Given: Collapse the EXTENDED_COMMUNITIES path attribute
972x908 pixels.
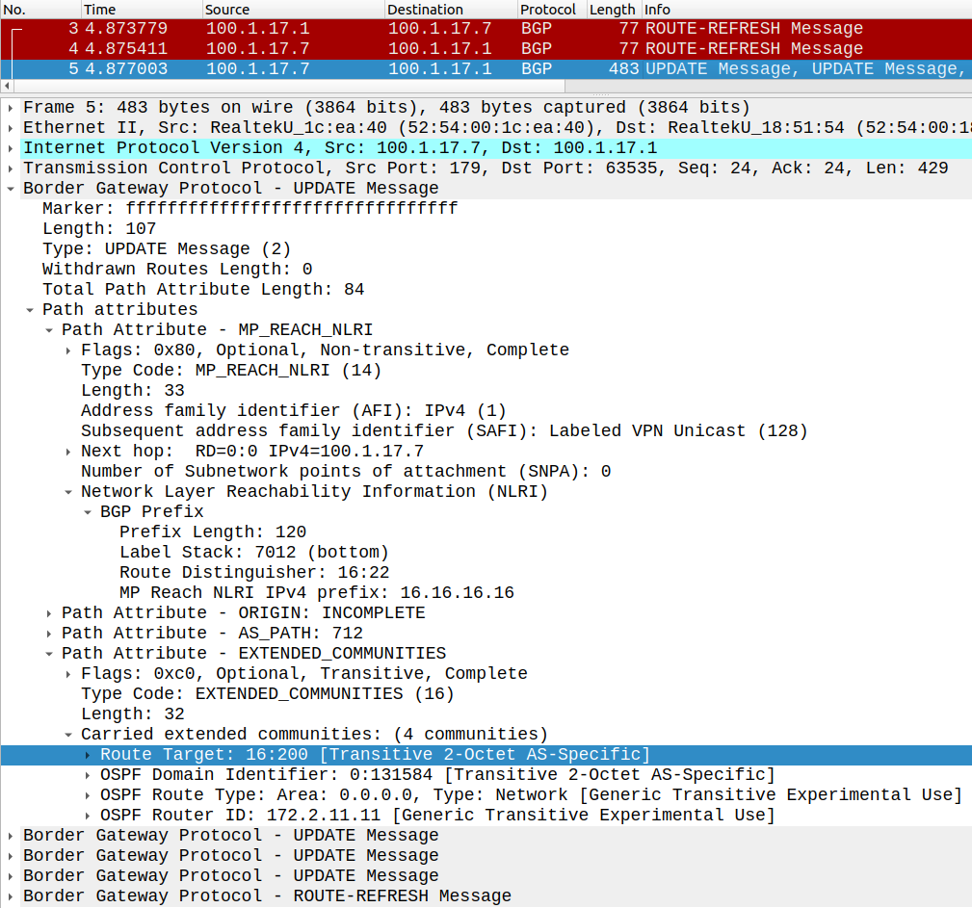Looking at the screenshot, I should tap(49, 654).
